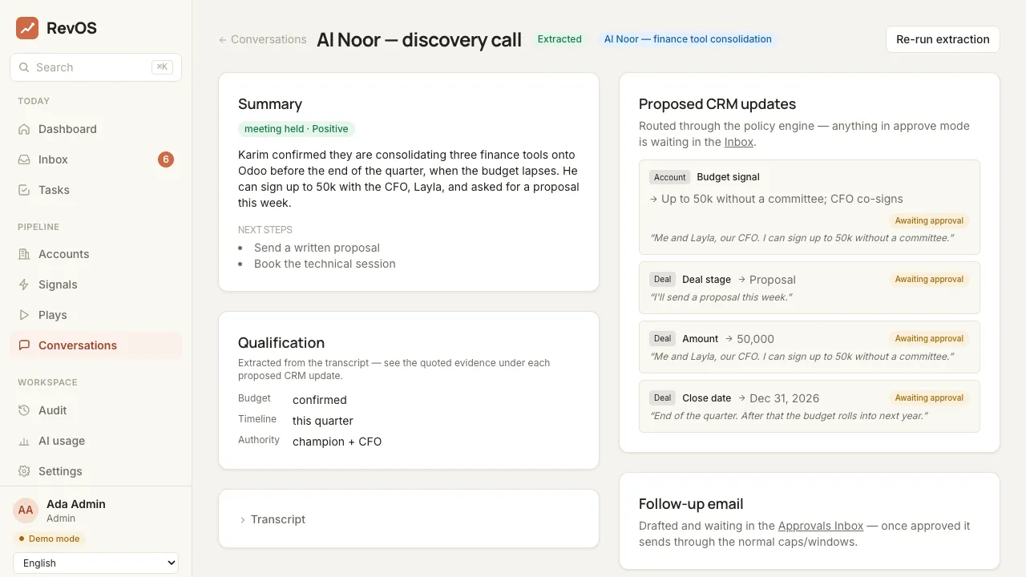This screenshot has width=1026, height=577.
Task: Click the Conversations chat bubble icon
Action: point(24,345)
